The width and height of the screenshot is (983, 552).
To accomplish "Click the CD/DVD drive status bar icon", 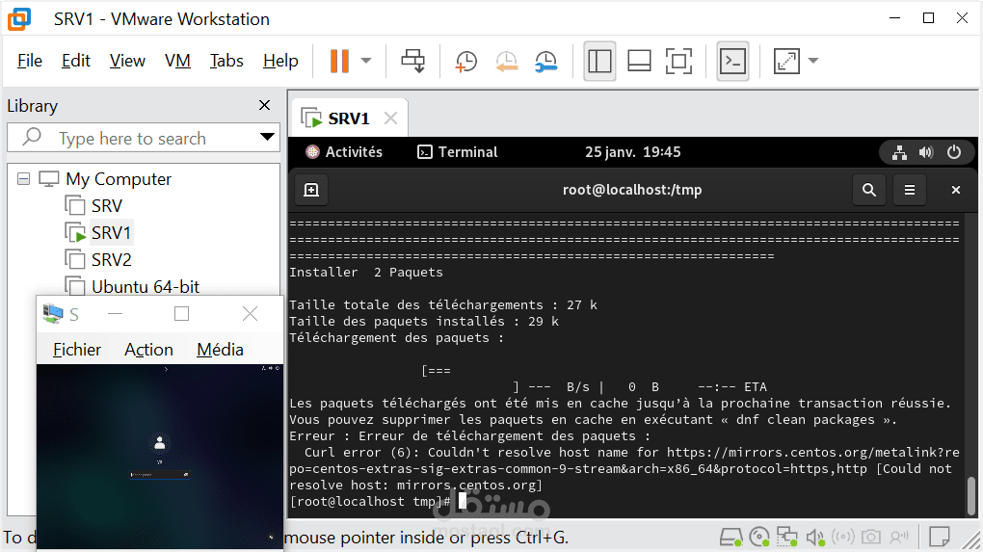I will 759,537.
